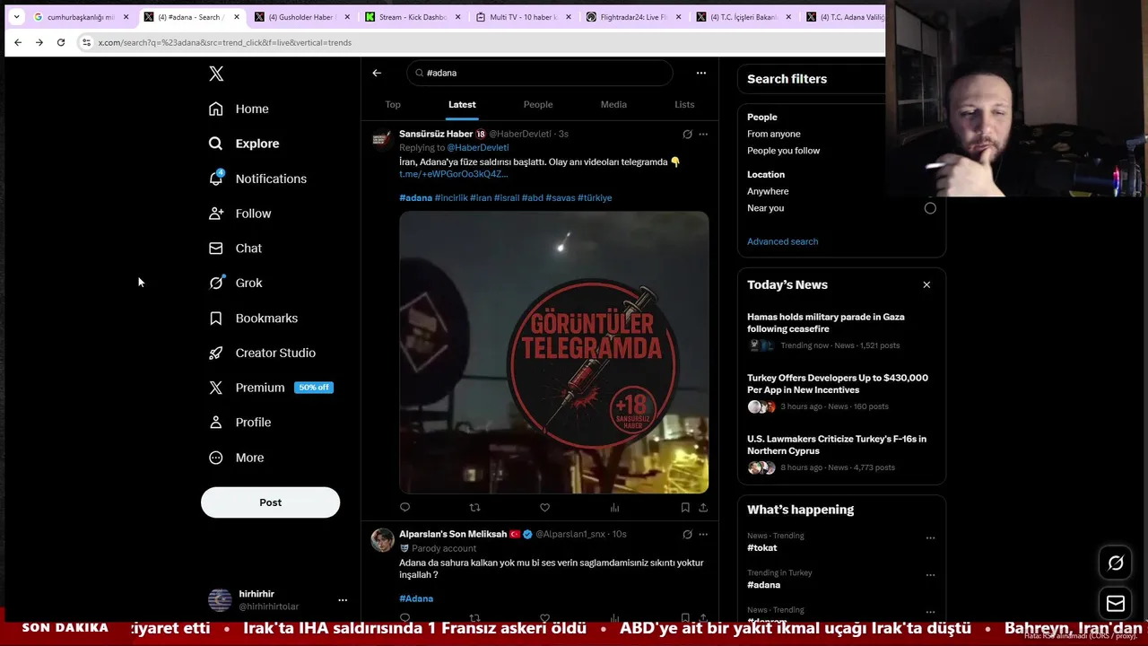Bookmark the Sansürsüz Haber post
The height and width of the screenshot is (646, 1148).
[x=685, y=508]
